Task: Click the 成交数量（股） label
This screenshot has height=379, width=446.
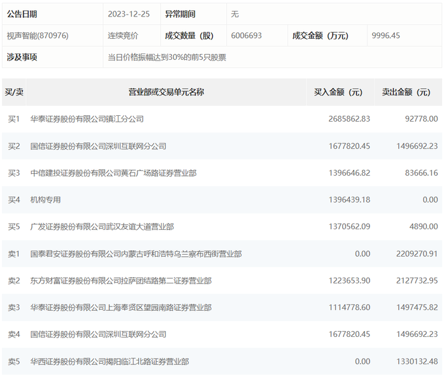Action: coord(189,36)
